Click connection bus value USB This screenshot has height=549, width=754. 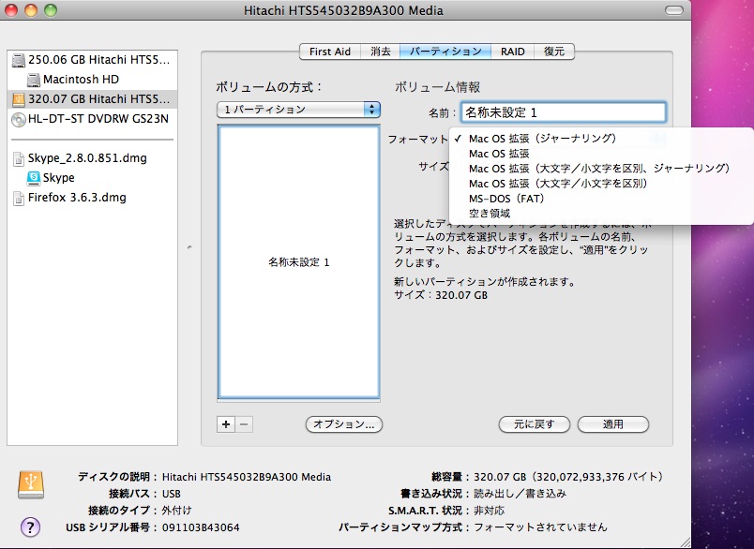[172, 494]
